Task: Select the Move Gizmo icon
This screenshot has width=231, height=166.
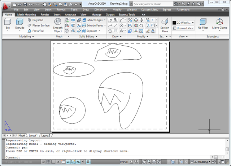Action: [x=219, y=22]
